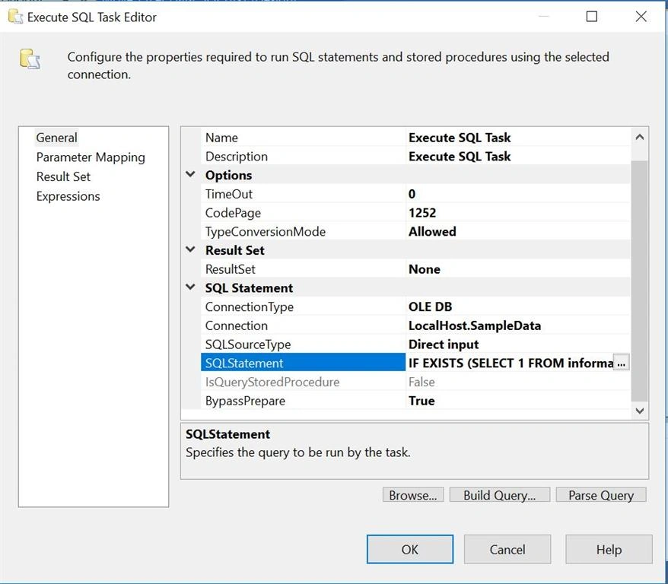Image resolution: width=668 pixels, height=584 pixels.
Task: Select the Connection value LocalHost.SampleData
Action: click(517, 325)
